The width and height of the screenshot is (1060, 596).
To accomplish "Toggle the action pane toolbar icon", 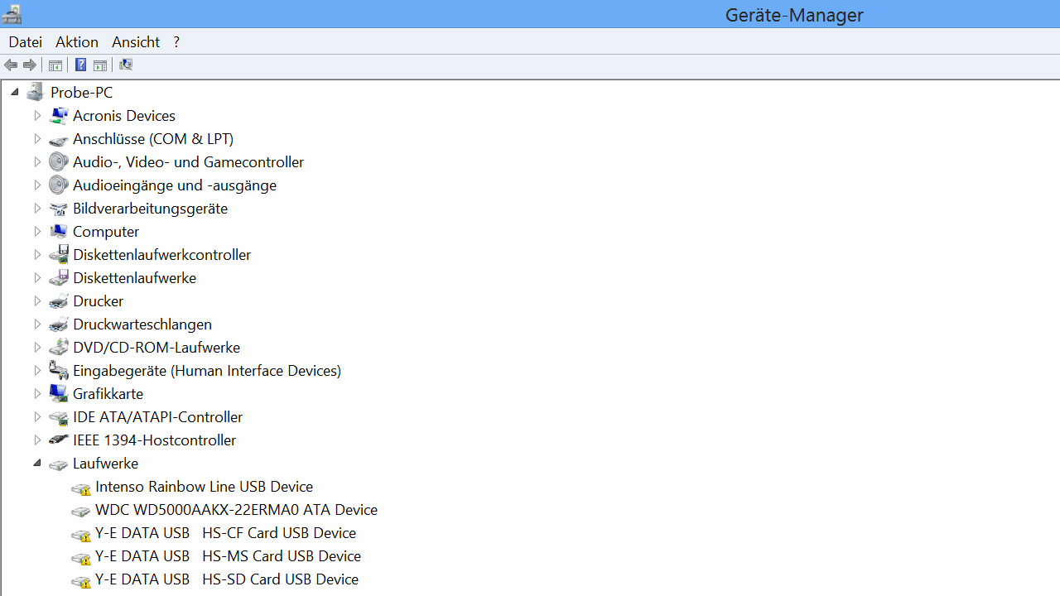I will [x=100, y=65].
